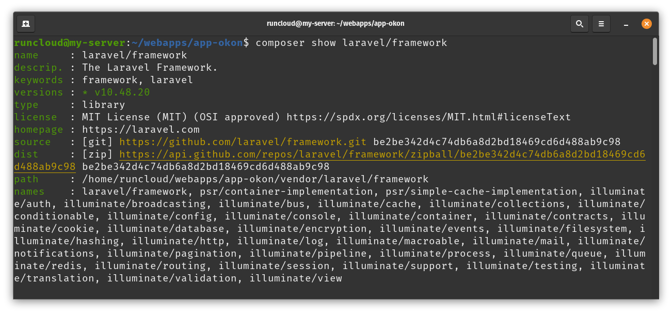Screen dimensions: 672x314
Task: Click the window title runcloud@my-server
Action: point(335,23)
